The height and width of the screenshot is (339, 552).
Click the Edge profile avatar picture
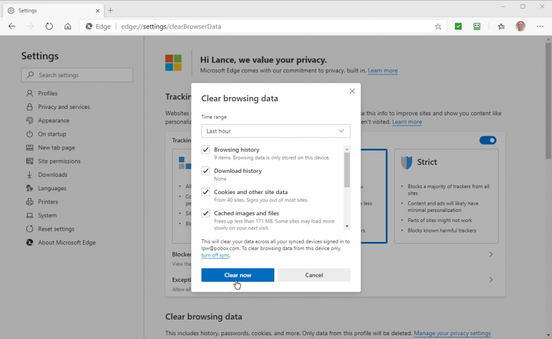click(x=520, y=26)
